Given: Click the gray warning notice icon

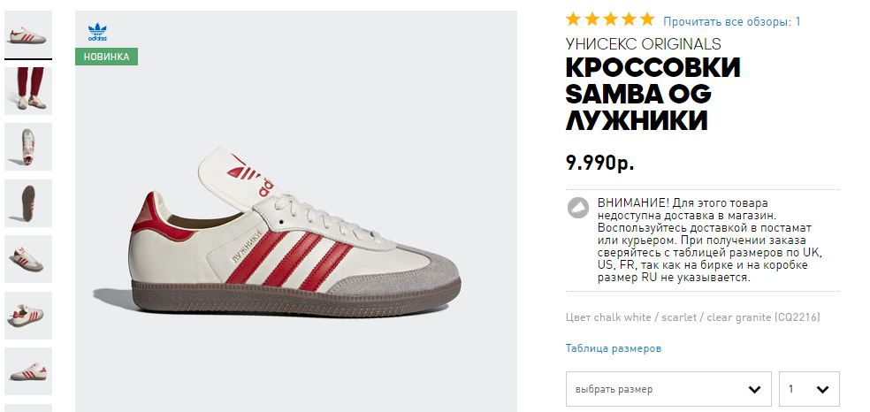Looking at the screenshot, I should [577, 208].
